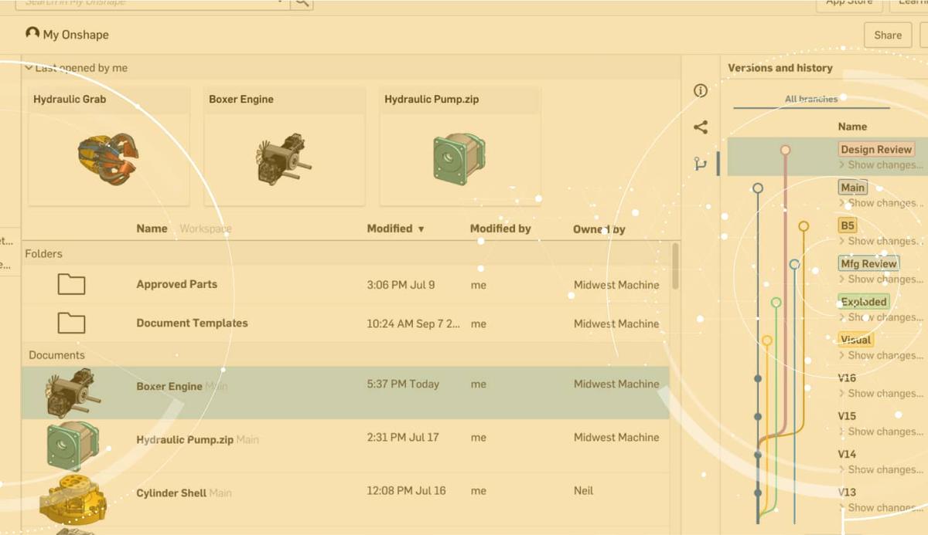928x535 pixels.
Task: Switch to the All branches tab
Action: pos(813,99)
